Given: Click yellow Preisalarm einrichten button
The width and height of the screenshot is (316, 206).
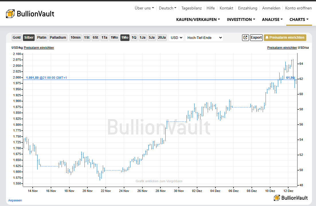Looking at the screenshot, I should [285, 38].
